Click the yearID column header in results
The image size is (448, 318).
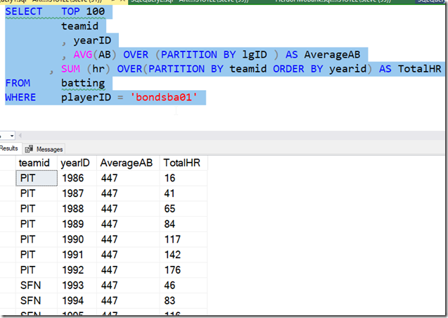tap(77, 163)
